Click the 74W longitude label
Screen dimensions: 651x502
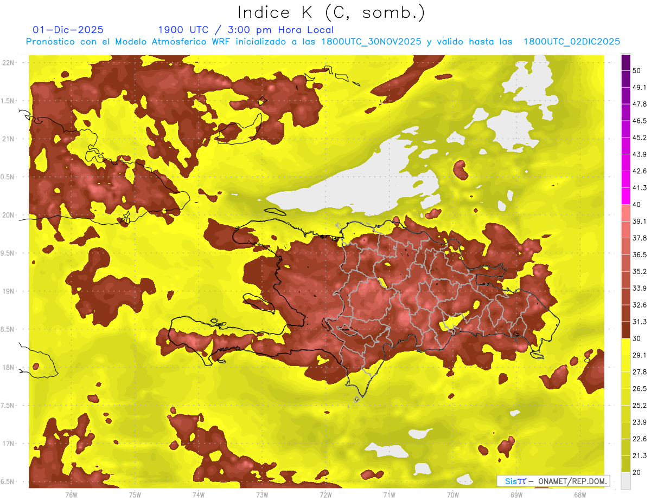click(199, 494)
